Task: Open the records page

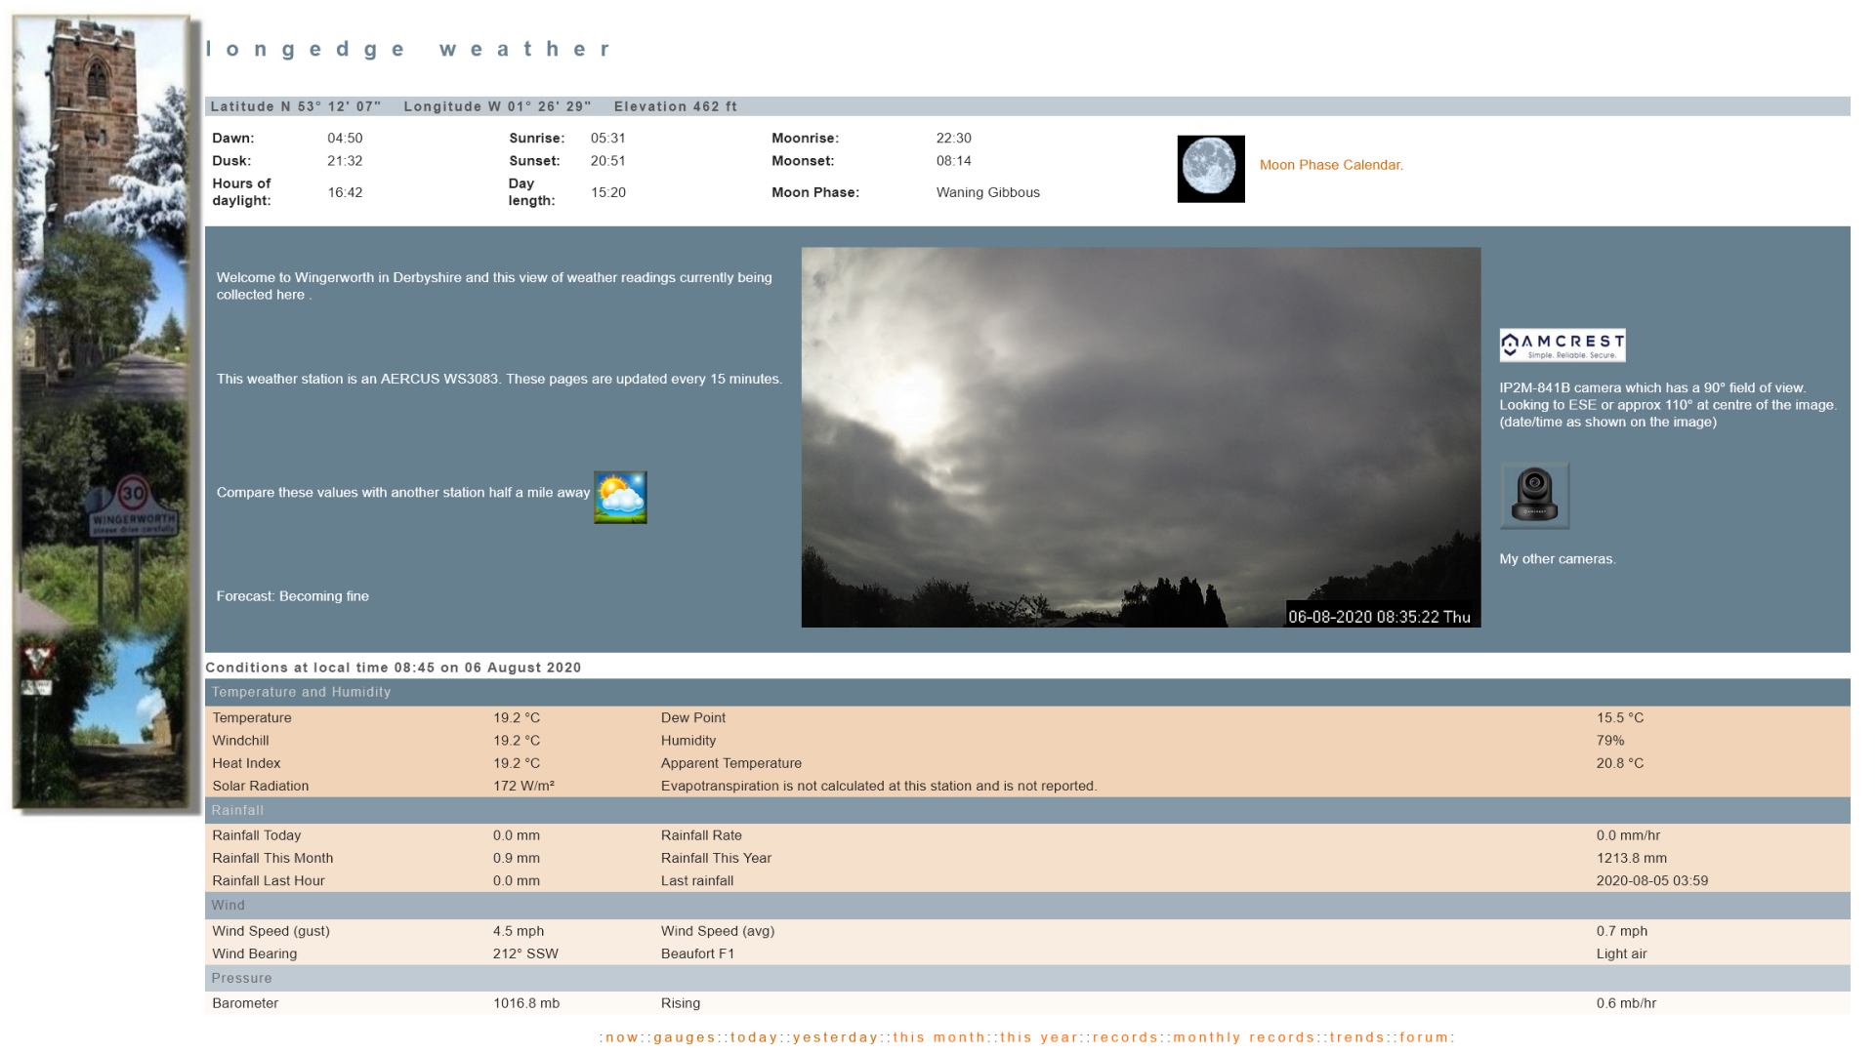Action: [x=1126, y=1037]
